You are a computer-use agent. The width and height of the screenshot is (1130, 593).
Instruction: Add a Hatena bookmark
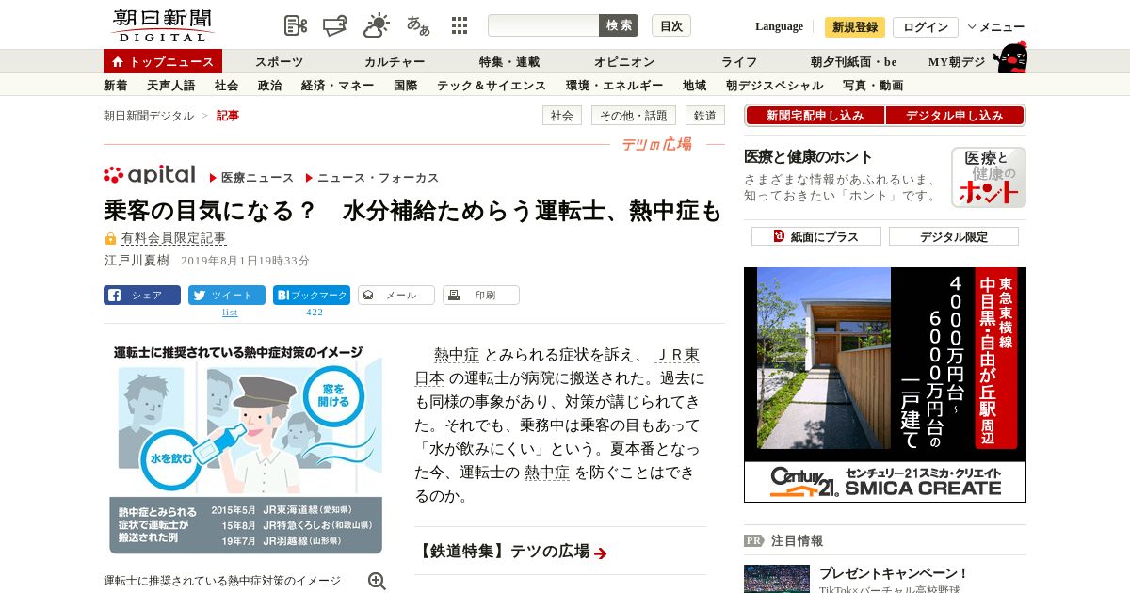[312, 295]
